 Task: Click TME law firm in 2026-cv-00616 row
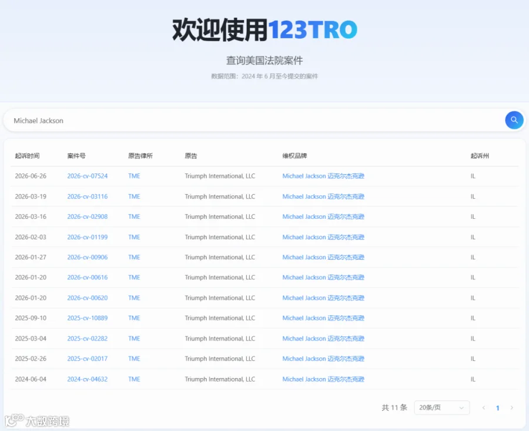(x=134, y=278)
